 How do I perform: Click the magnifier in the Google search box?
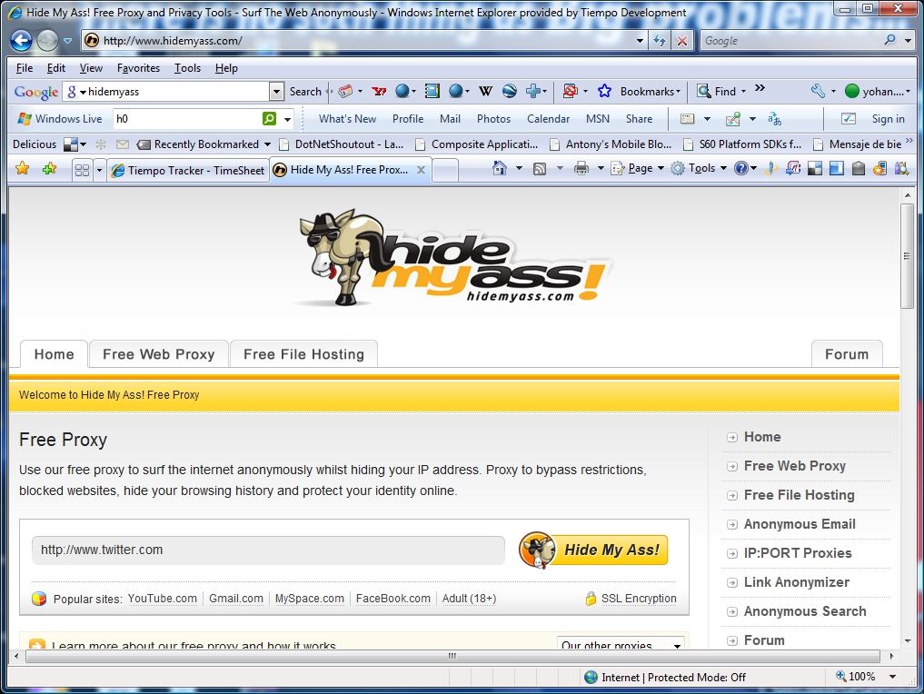tap(889, 40)
